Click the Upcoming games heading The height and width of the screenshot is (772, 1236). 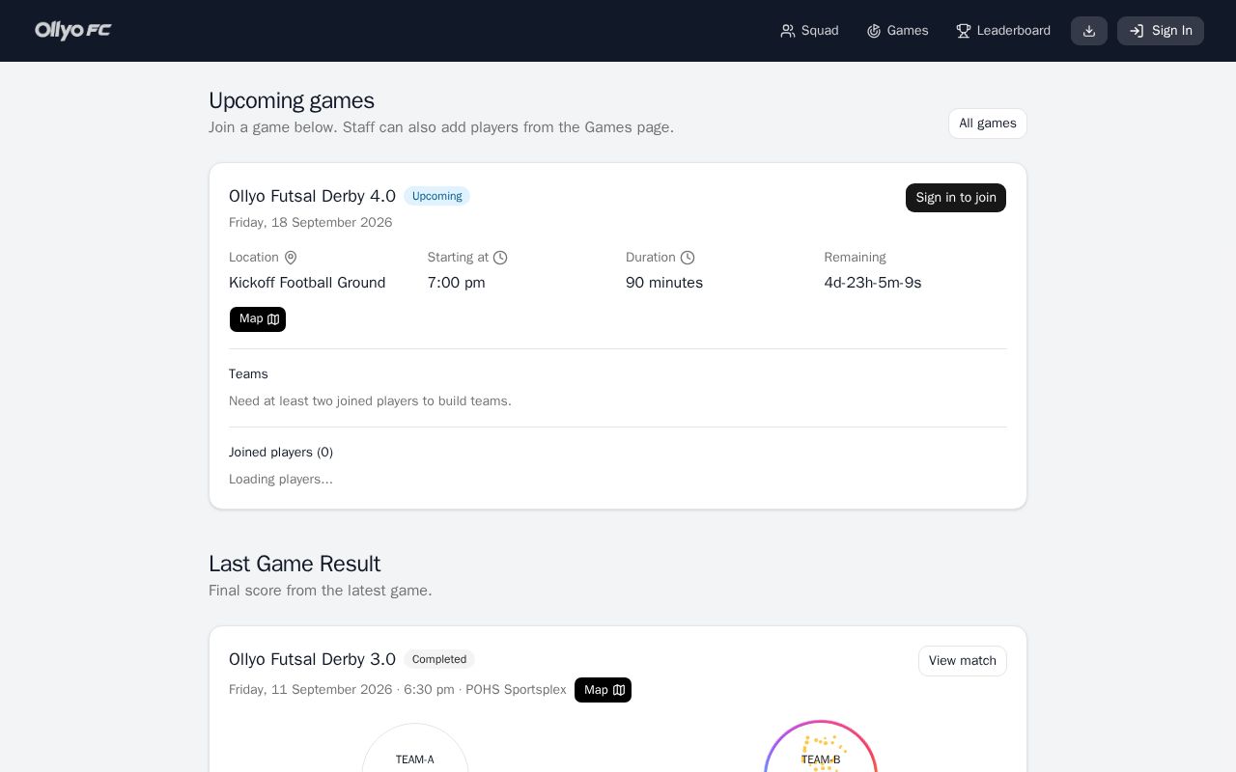coord(292,100)
